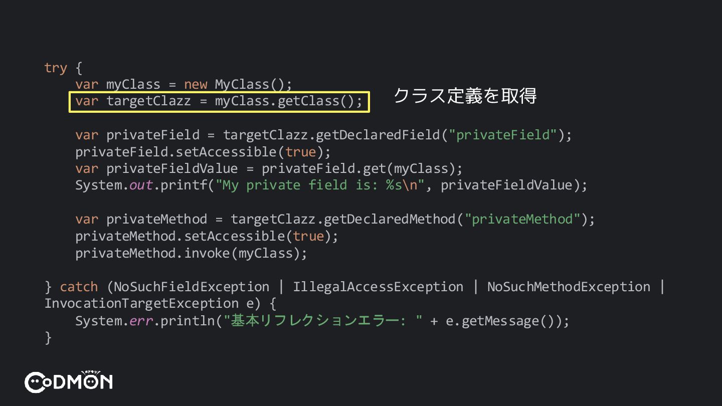The width and height of the screenshot is (722, 406).
Task: Click the クラス定義を取得 annotation text
Action: [x=465, y=95]
